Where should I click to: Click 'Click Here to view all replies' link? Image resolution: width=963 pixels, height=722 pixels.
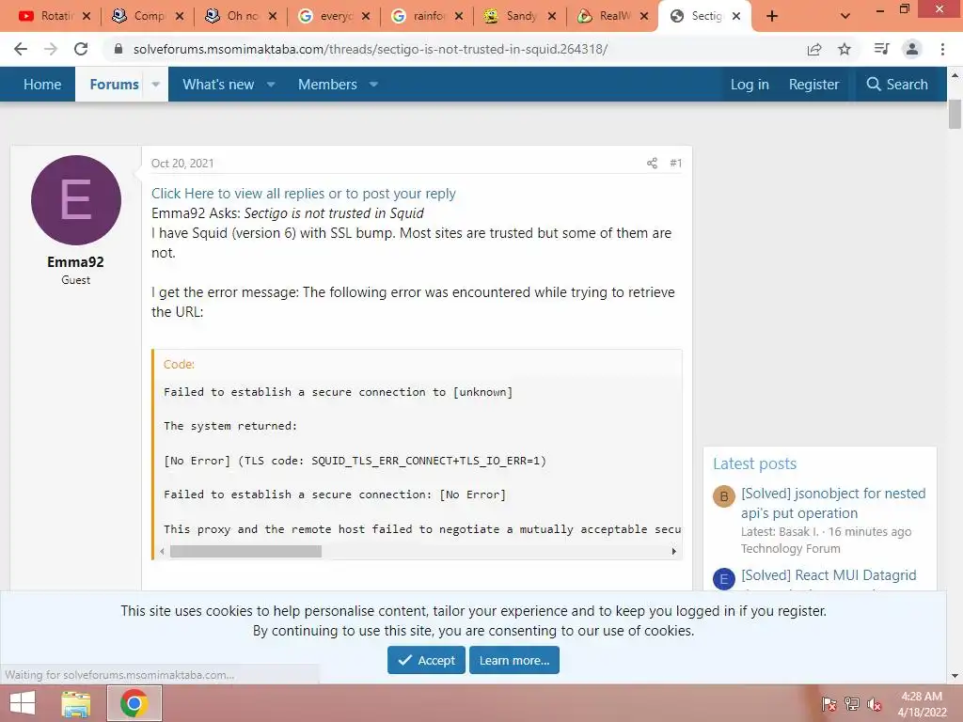(x=304, y=194)
